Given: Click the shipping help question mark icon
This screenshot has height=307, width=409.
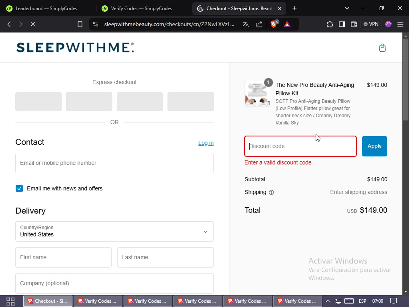Looking at the screenshot, I should 271,192.
